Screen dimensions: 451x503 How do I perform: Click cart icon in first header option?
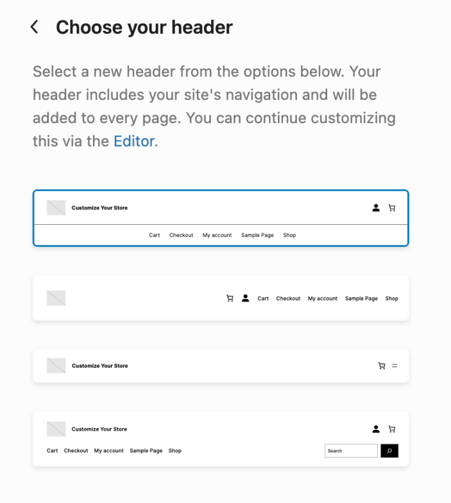(x=392, y=208)
